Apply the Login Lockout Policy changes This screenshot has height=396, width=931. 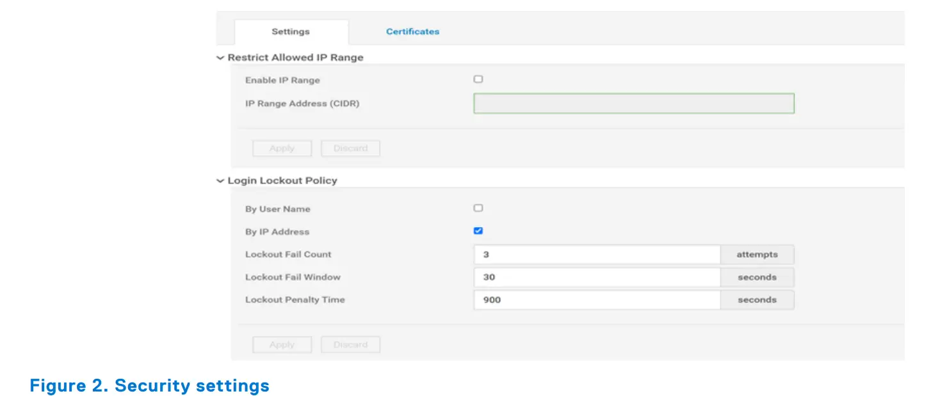pyautogui.click(x=282, y=344)
